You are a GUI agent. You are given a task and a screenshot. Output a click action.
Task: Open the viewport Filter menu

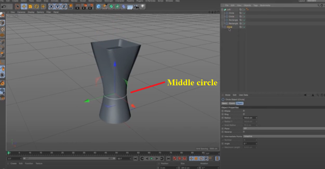(x=49, y=12)
